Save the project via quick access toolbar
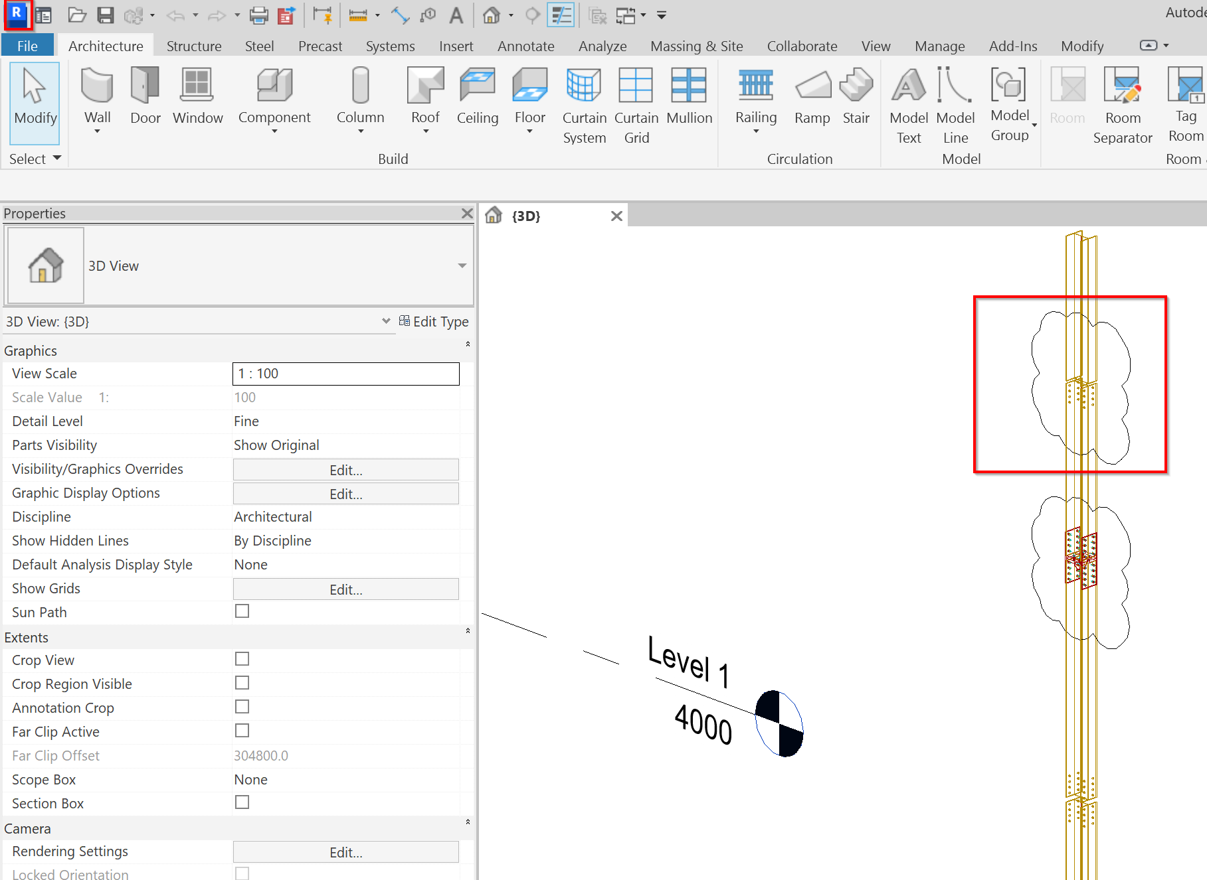 coord(106,15)
